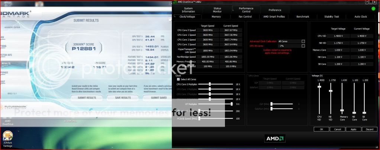Go to the Auto Clock sub-tab
380x150 pixels.
(x=361, y=17)
